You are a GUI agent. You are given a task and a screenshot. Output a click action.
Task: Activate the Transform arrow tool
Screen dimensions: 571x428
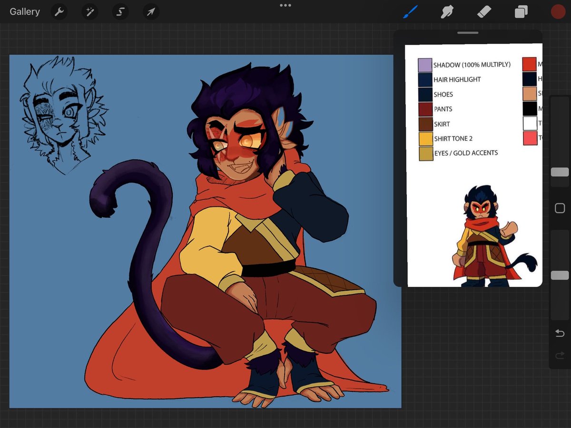point(150,12)
